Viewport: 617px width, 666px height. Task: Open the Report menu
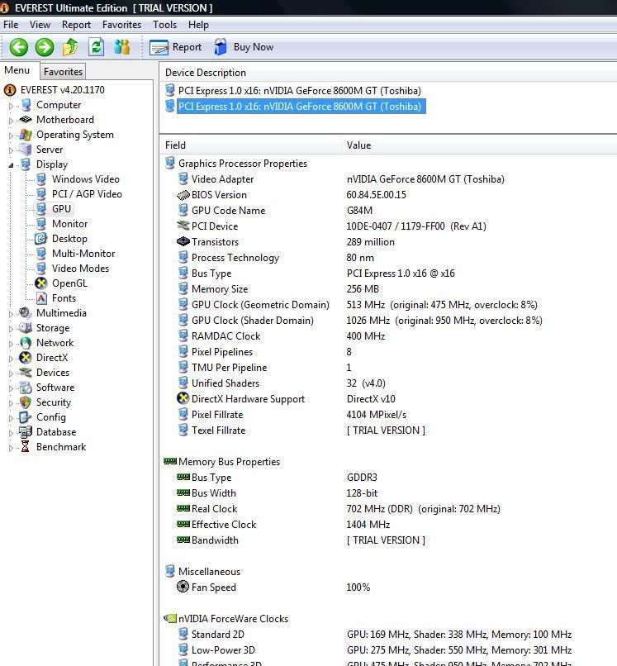click(77, 25)
